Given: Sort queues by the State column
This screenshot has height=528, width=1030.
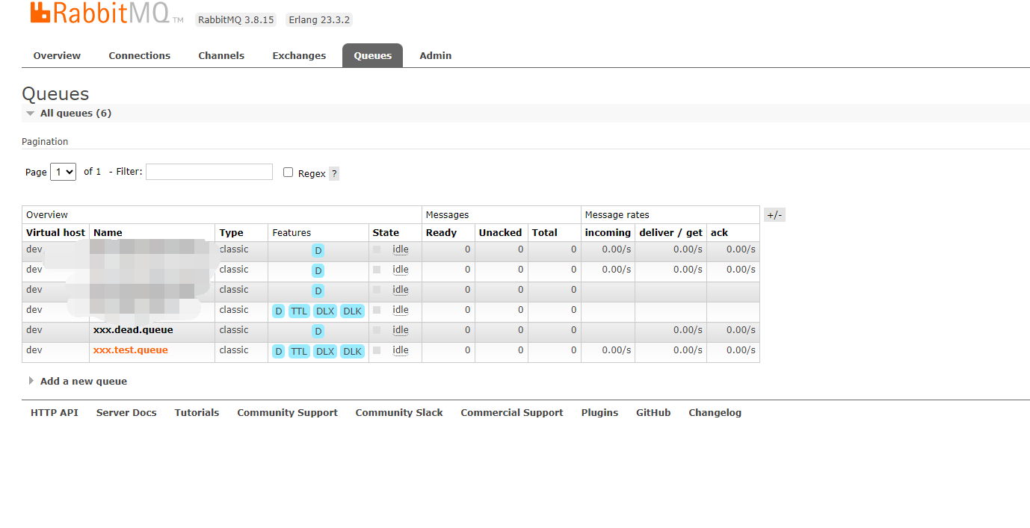Looking at the screenshot, I should [x=386, y=232].
